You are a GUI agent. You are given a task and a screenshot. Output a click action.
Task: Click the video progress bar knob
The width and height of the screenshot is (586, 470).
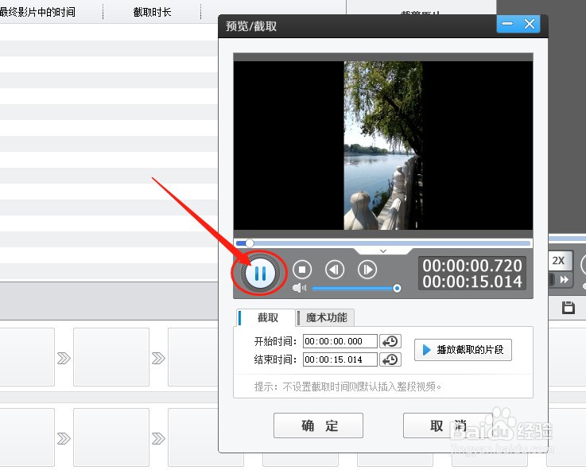pyautogui.click(x=250, y=243)
